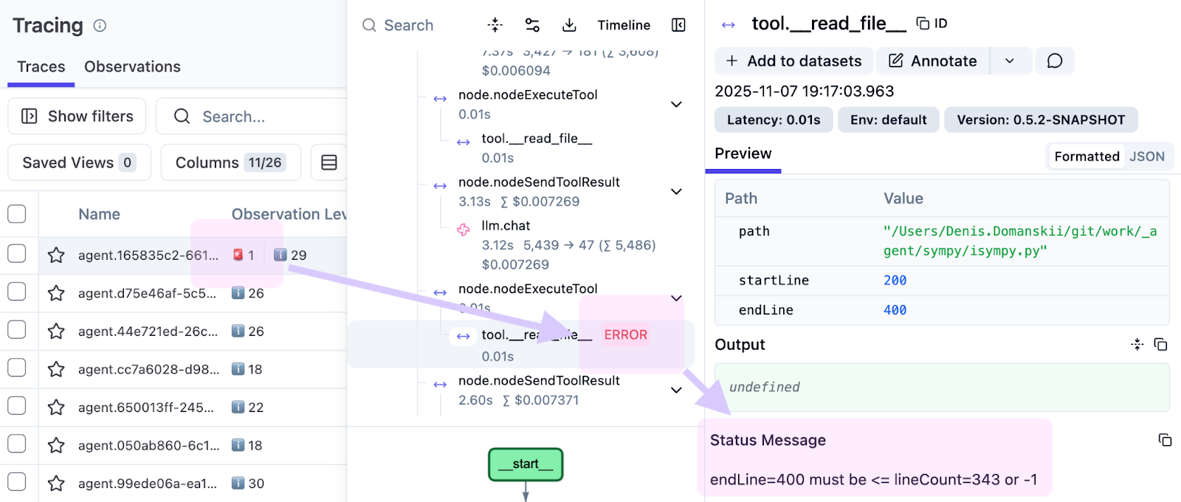Copy the status message text
Screen dimensions: 1181x502
coord(1165,440)
